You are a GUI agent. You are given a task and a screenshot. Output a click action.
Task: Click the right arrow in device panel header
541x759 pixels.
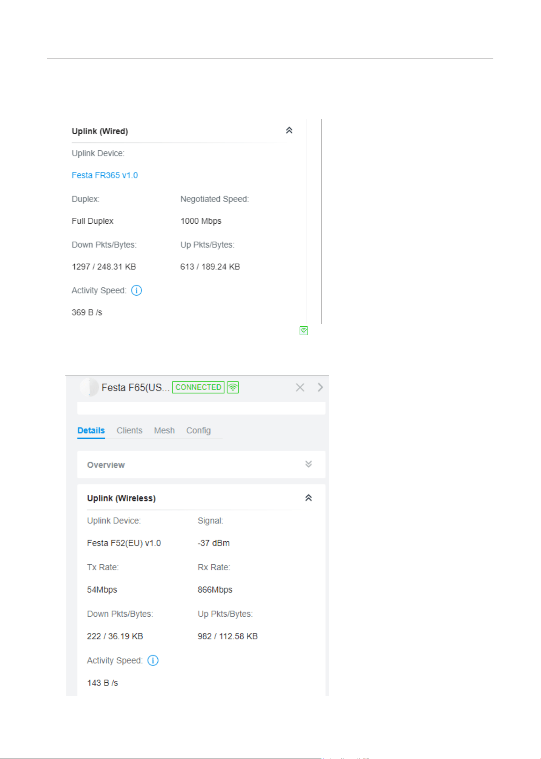coord(320,387)
